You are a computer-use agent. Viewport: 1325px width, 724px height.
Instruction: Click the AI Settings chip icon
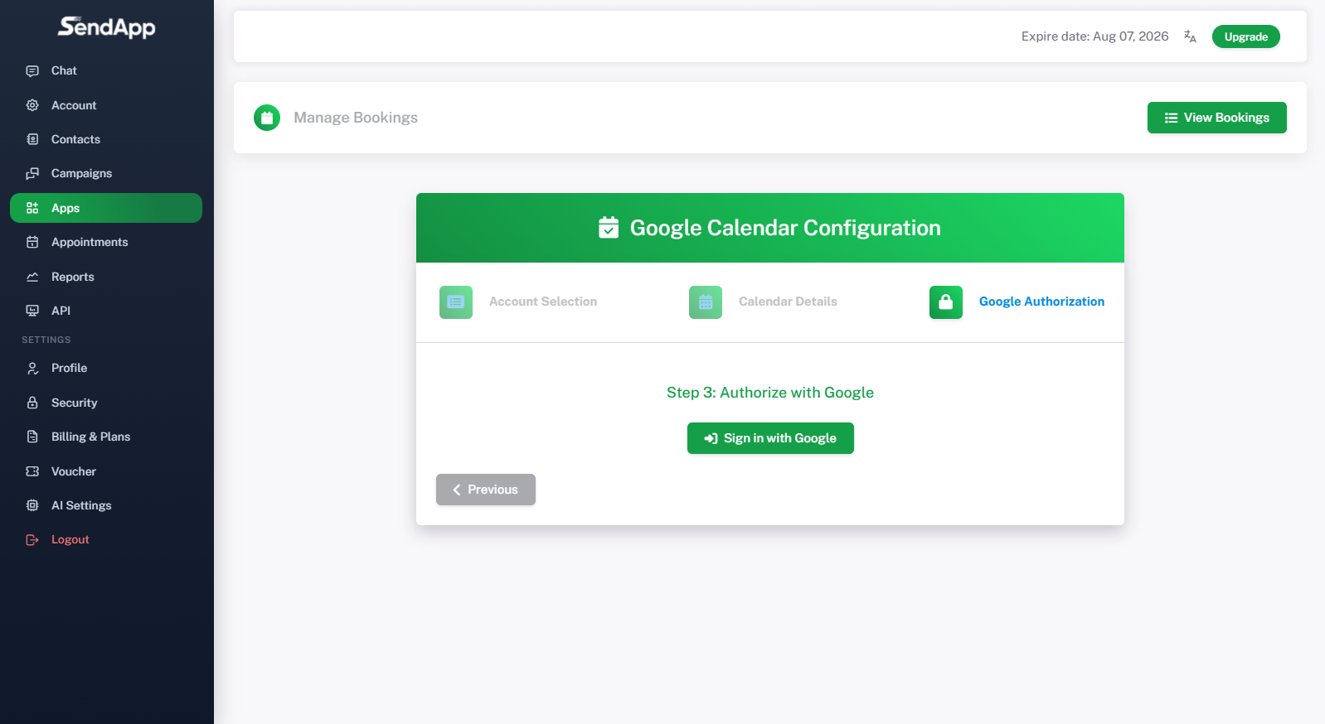[x=32, y=505]
